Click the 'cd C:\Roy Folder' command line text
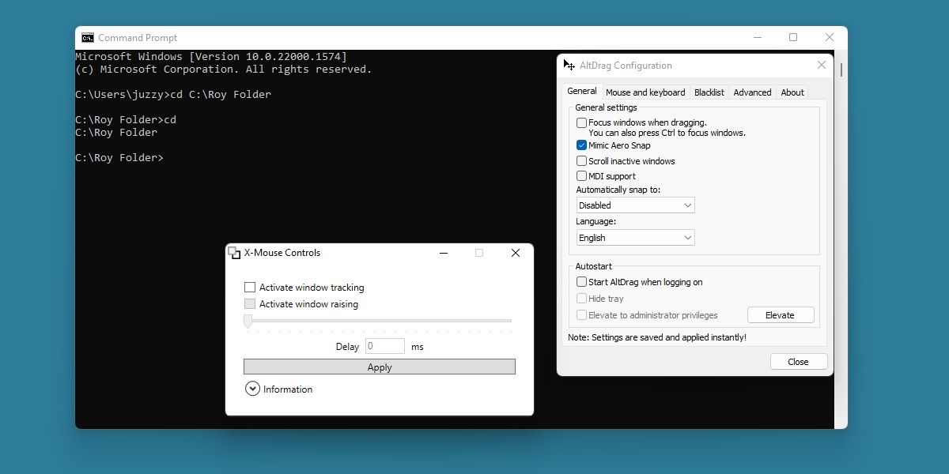This screenshot has height=474, width=949. 221,95
